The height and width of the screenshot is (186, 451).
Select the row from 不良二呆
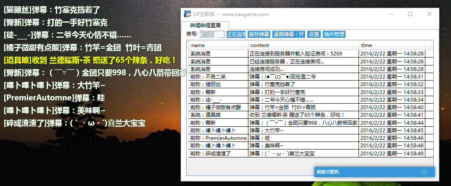coord(307,77)
